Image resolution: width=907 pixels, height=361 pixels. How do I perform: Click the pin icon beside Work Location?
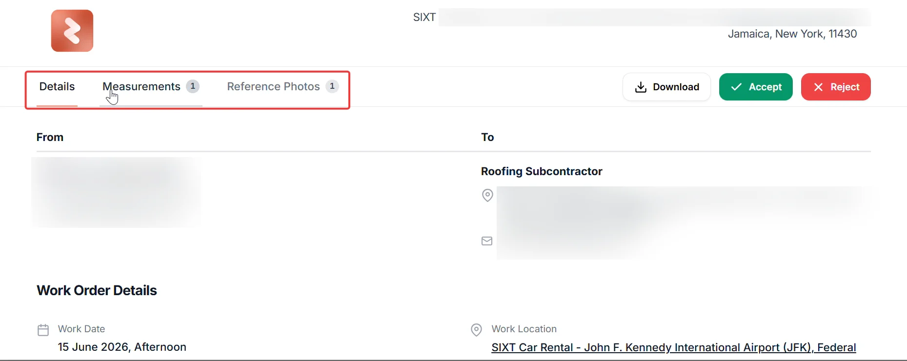pyautogui.click(x=476, y=330)
